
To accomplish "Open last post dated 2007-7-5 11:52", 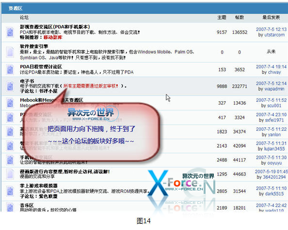I will click(x=272, y=100).
